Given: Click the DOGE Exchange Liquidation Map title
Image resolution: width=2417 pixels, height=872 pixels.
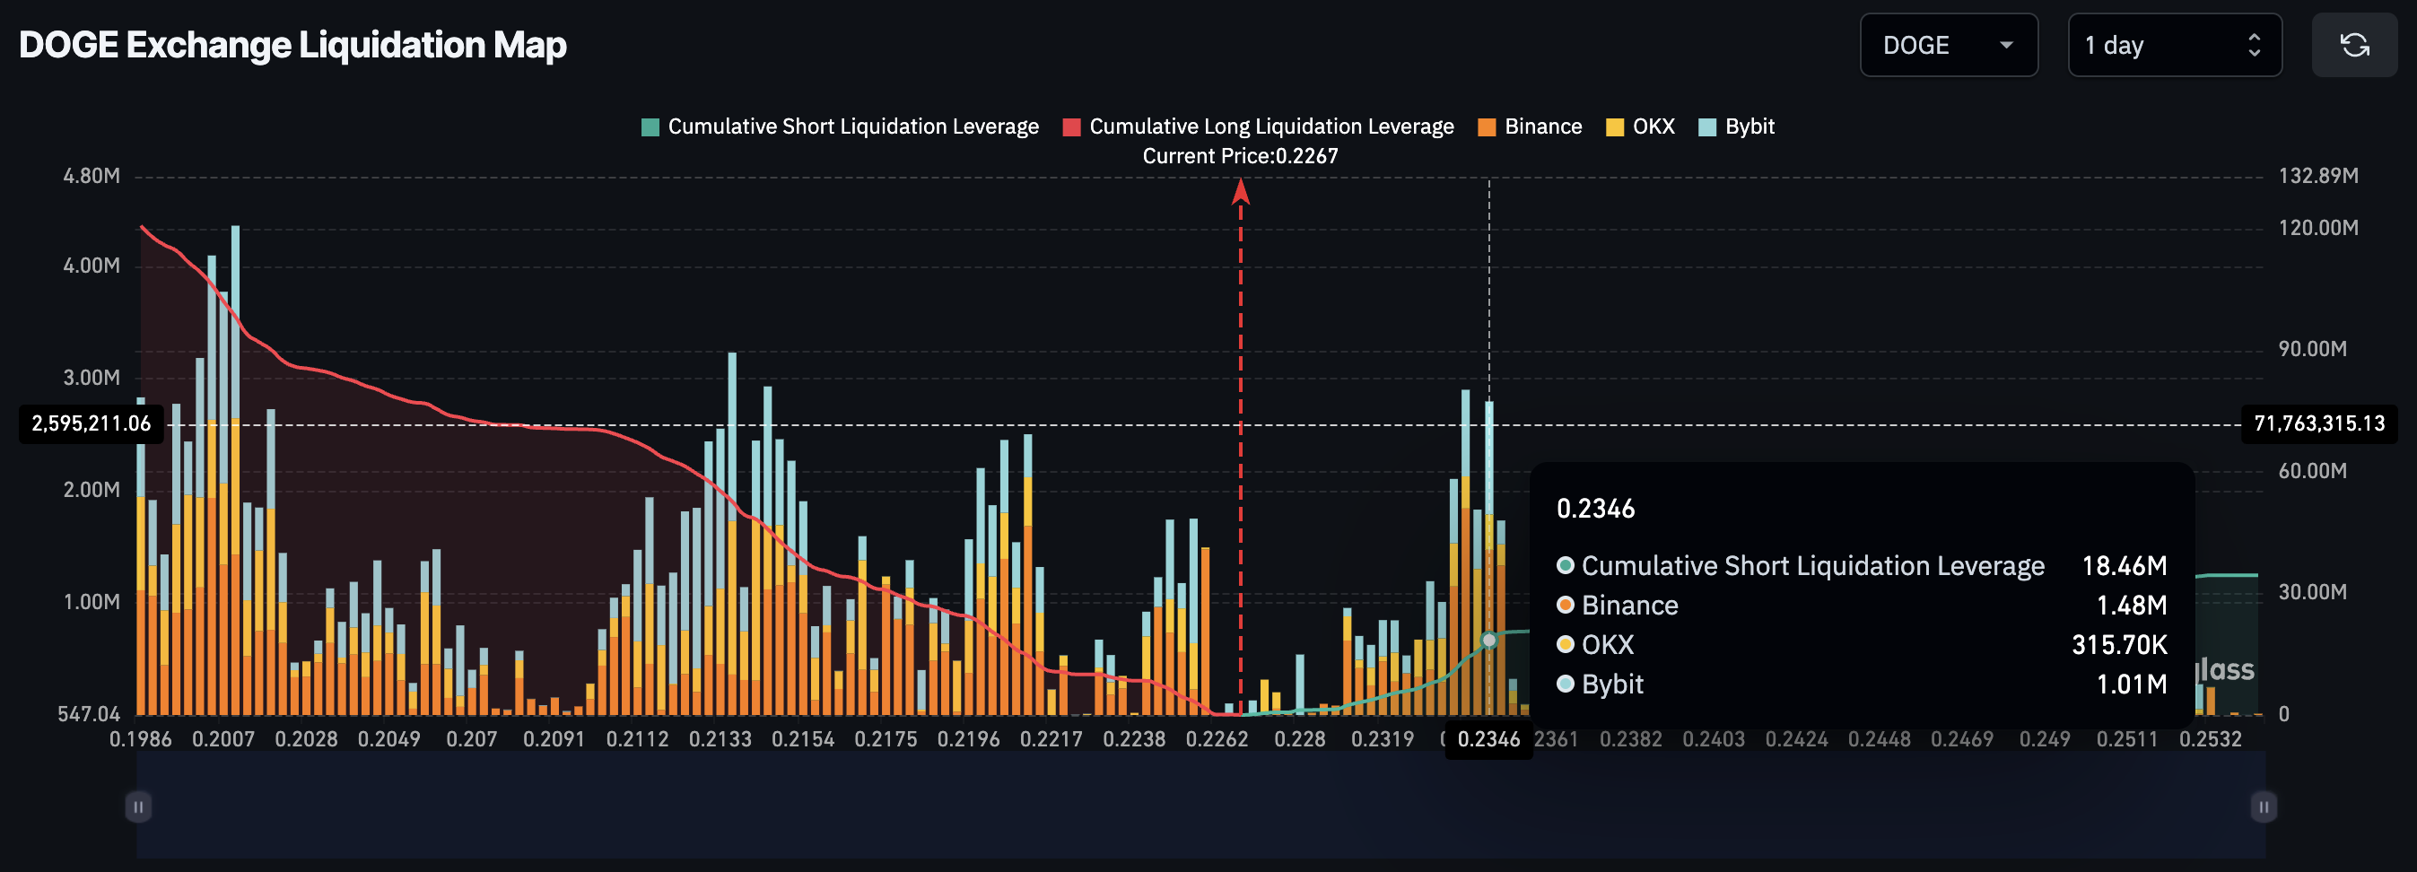Looking at the screenshot, I should click(292, 45).
